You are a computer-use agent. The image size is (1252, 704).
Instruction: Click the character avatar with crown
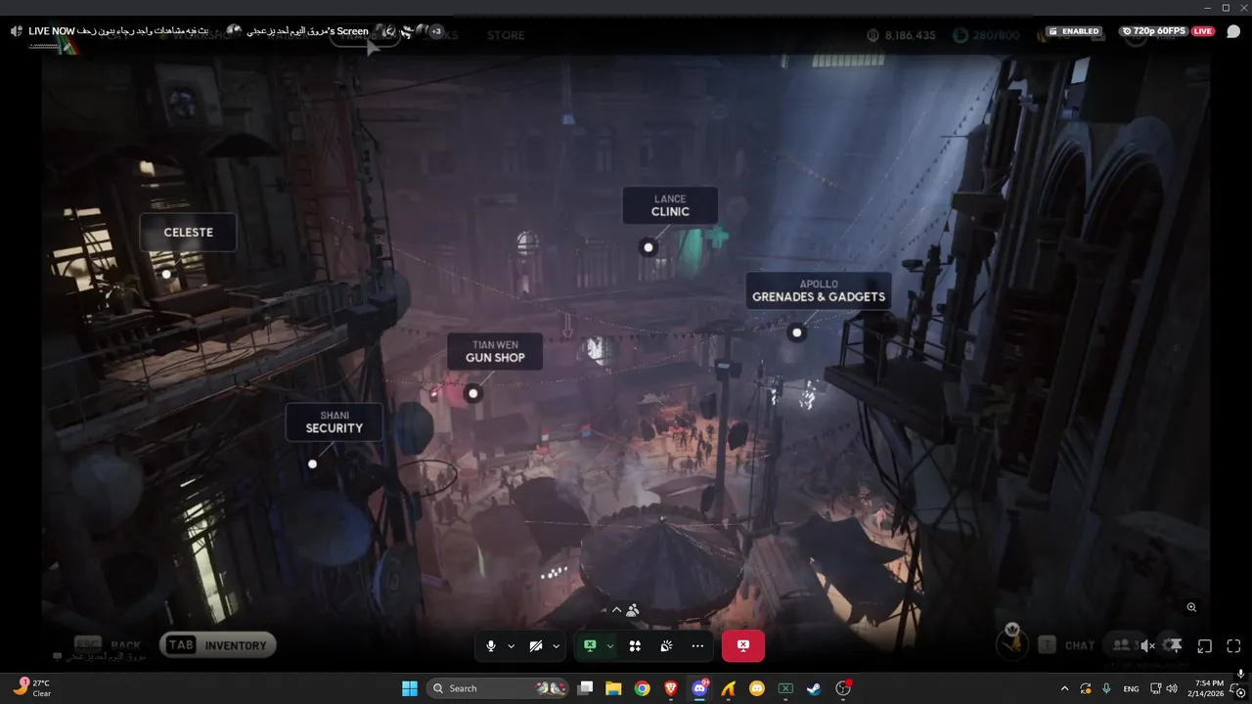tap(1013, 640)
